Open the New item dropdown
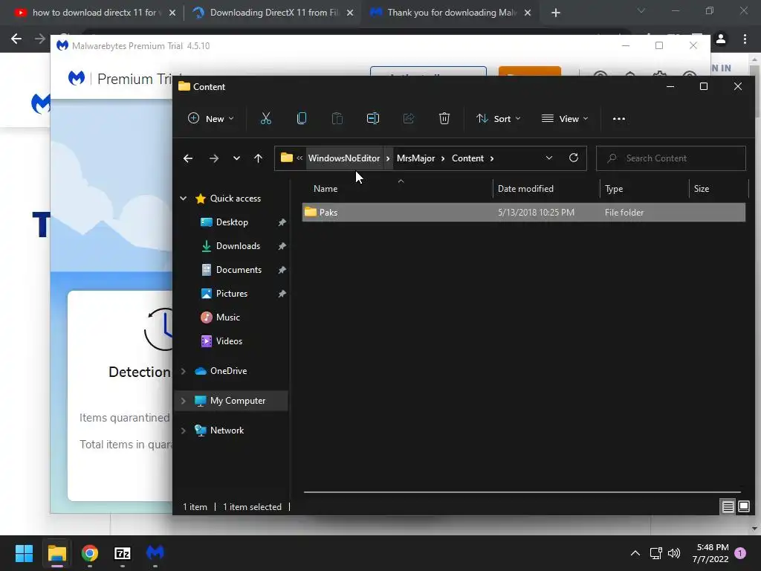This screenshot has height=571, width=761. [211, 118]
